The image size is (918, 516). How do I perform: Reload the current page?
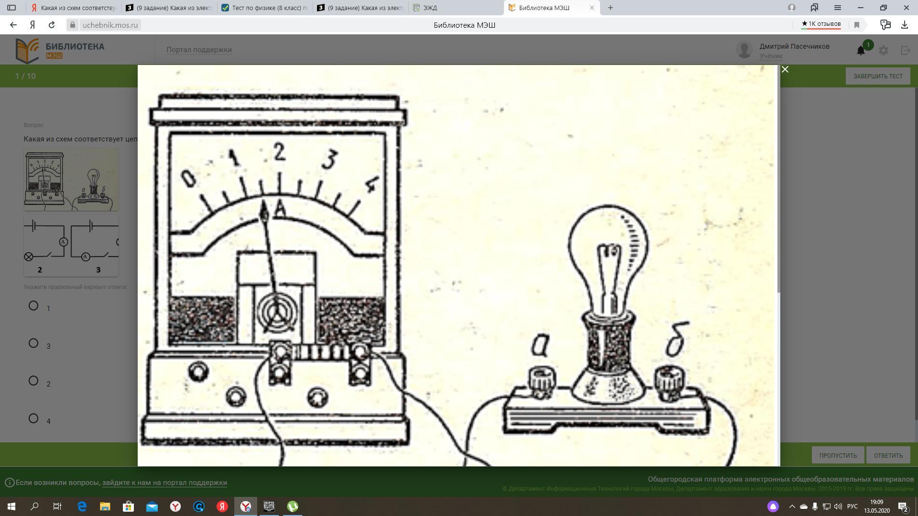coord(52,25)
